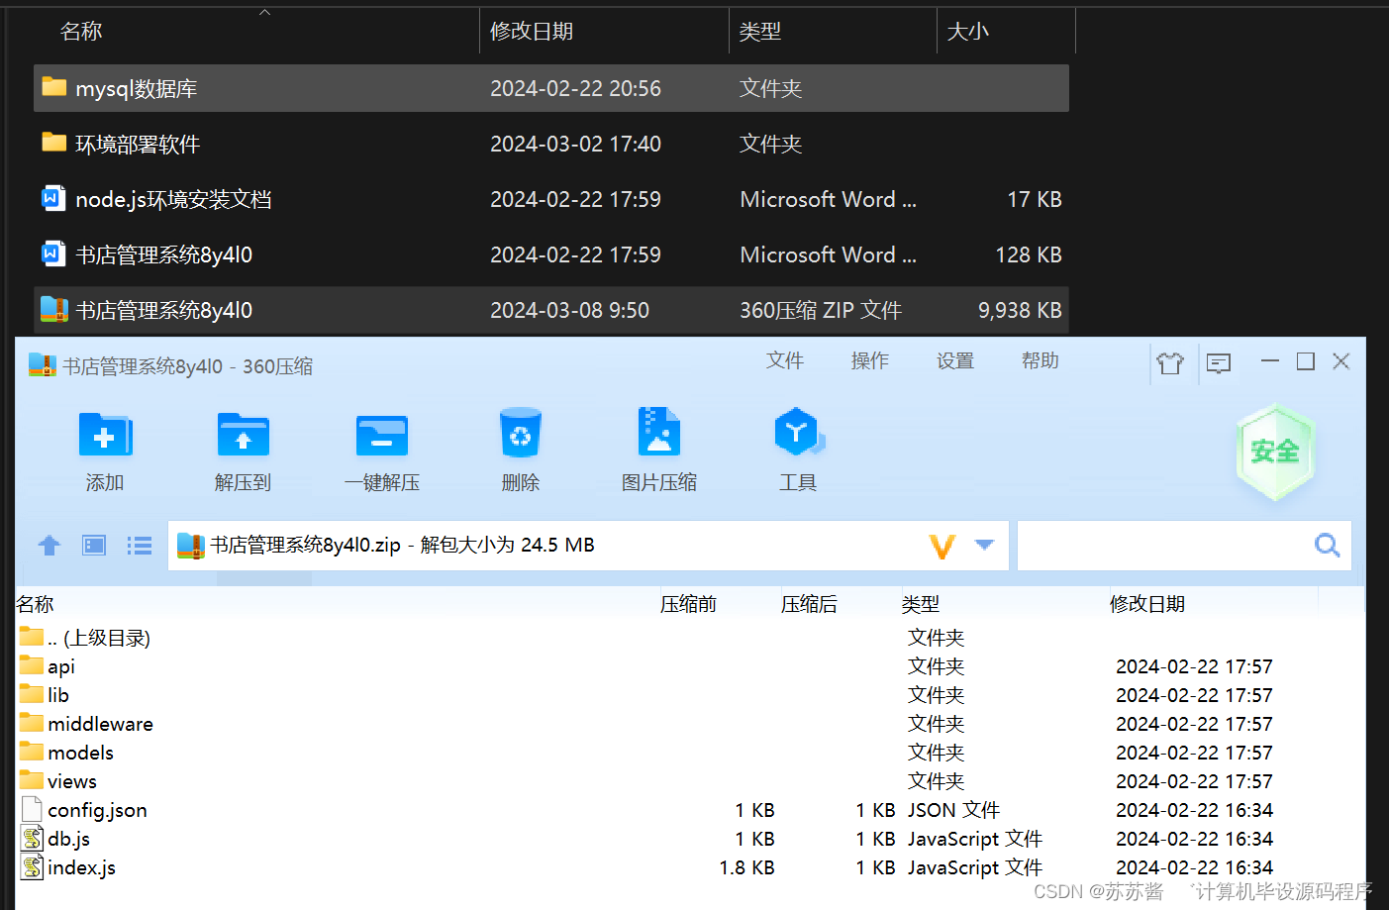Click the 帮助 help button
Image resolution: width=1389 pixels, height=910 pixels.
click(x=1040, y=360)
